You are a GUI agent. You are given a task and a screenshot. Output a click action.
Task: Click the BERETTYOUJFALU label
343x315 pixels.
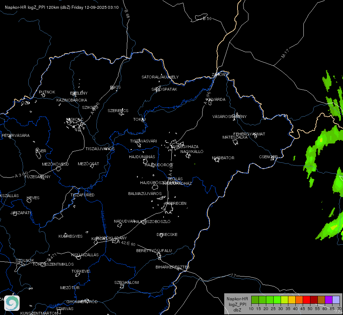point(154,251)
